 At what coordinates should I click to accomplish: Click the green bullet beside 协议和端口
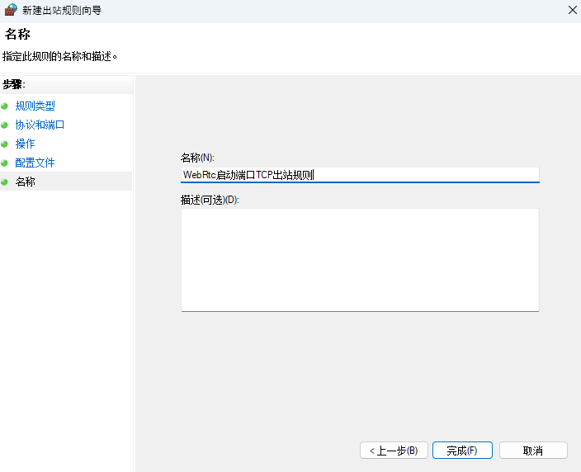(x=4, y=125)
